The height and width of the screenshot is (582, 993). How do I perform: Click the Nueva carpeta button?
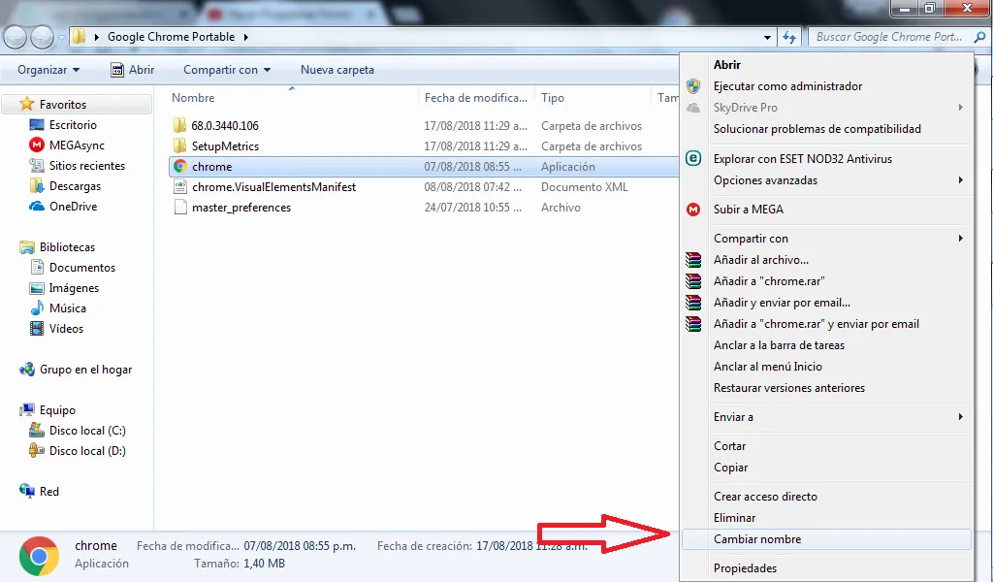336,70
